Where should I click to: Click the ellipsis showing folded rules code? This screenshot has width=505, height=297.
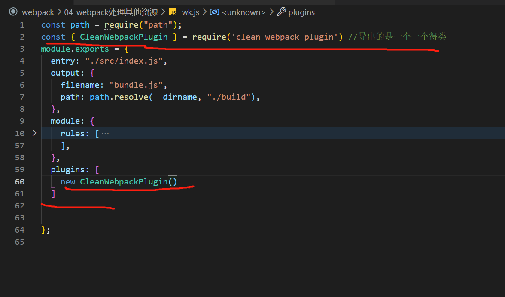click(x=105, y=133)
